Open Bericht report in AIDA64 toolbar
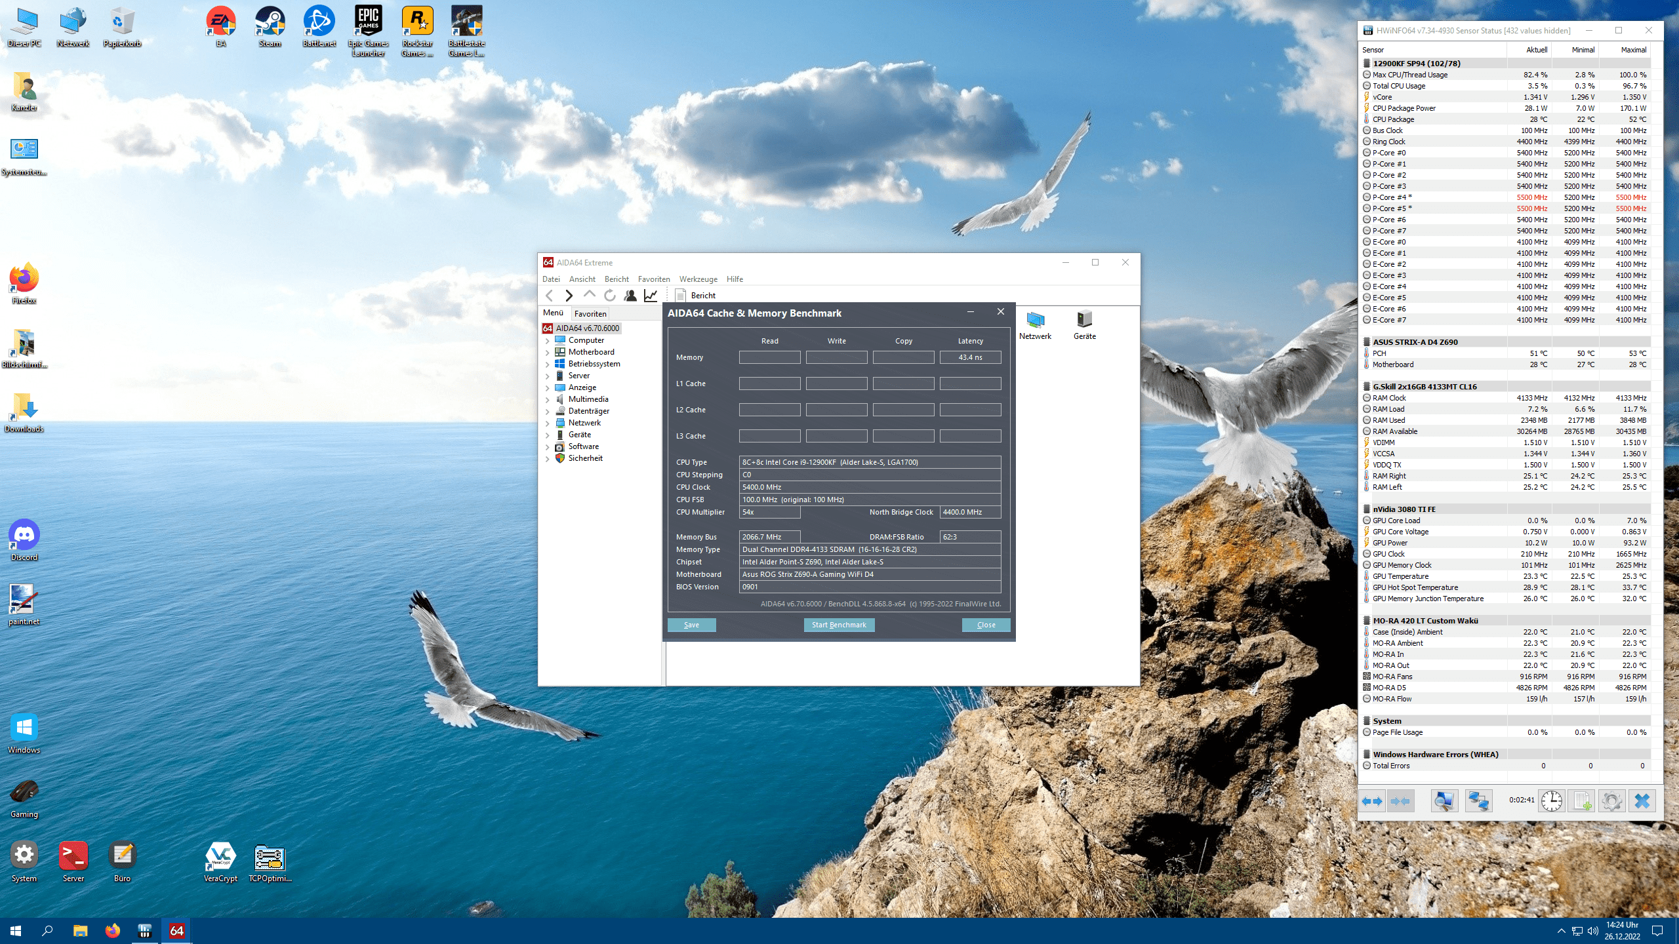This screenshot has width=1679, height=944. (x=695, y=296)
